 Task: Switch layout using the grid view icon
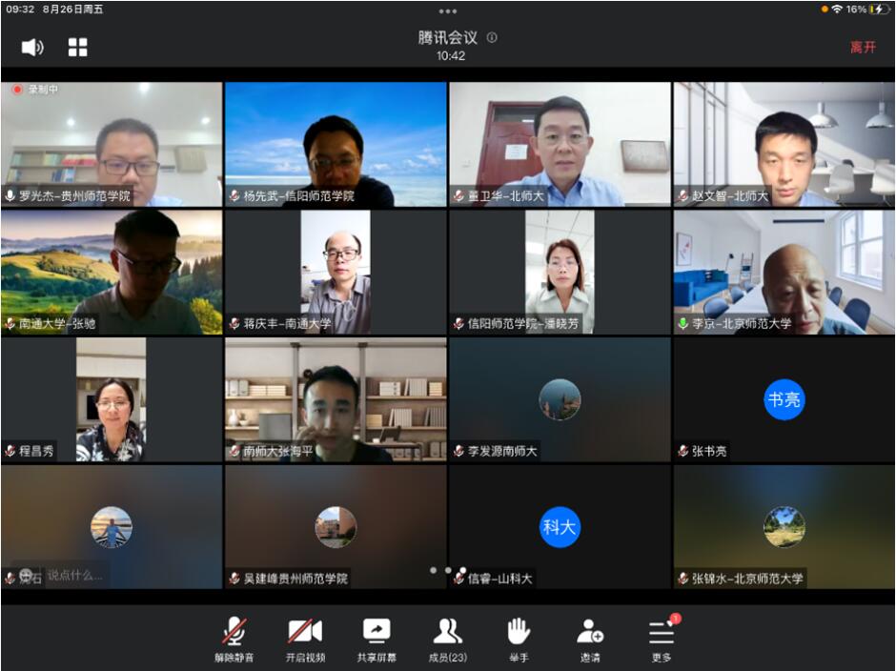(x=78, y=47)
